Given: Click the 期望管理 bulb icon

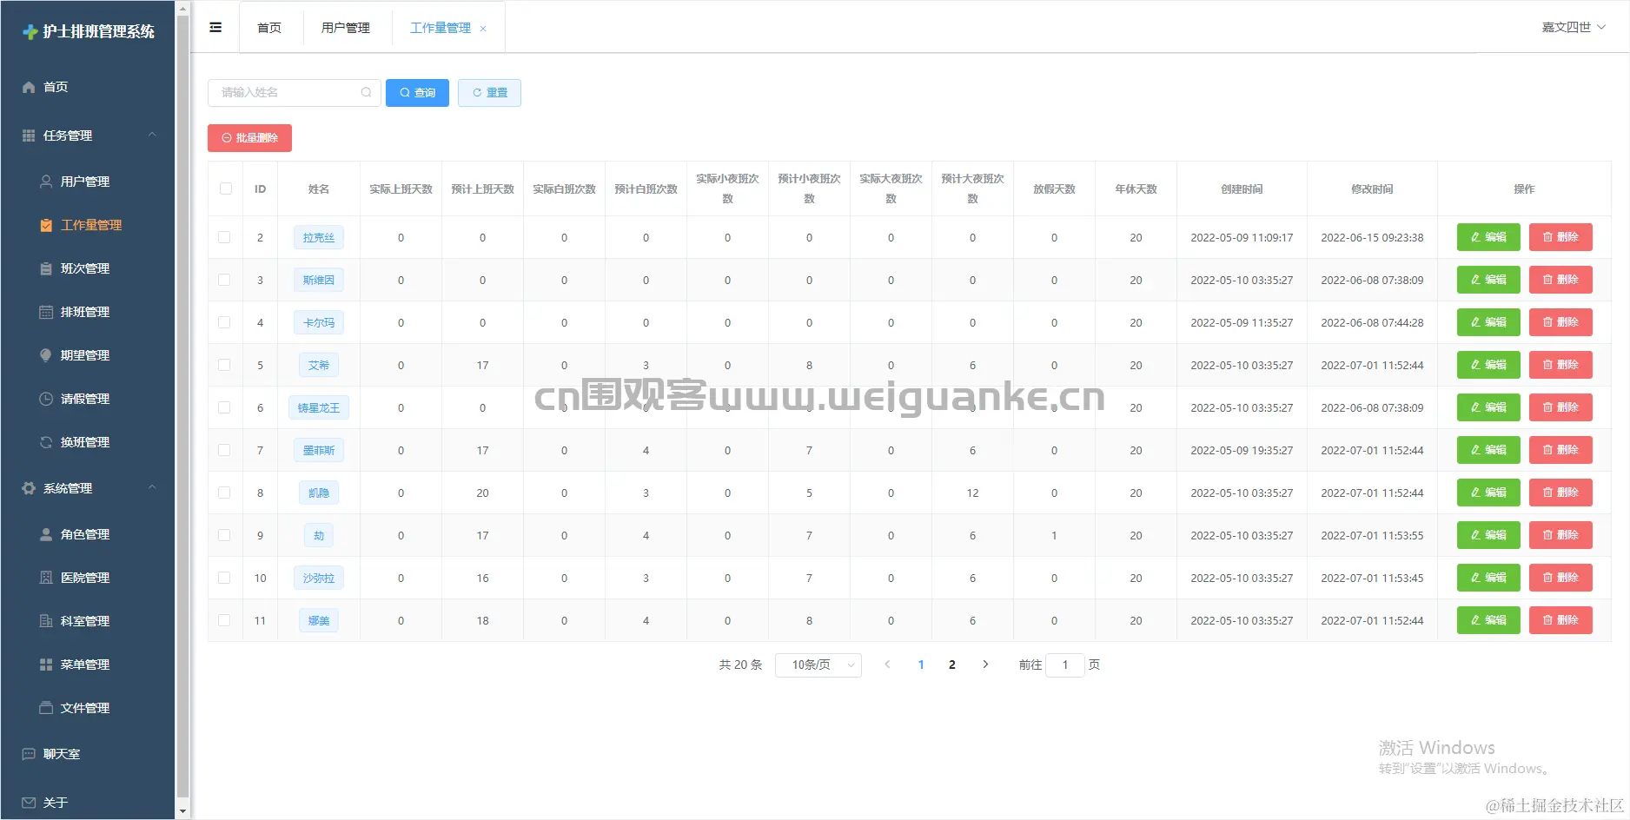Looking at the screenshot, I should pos(46,355).
